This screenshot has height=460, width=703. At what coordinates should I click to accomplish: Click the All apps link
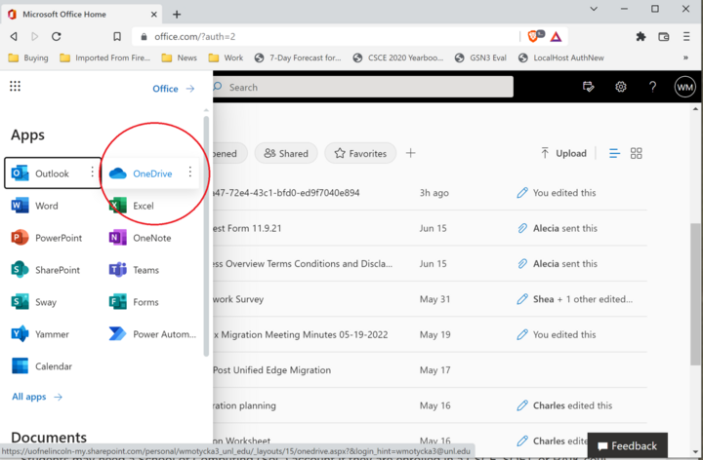(x=37, y=397)
